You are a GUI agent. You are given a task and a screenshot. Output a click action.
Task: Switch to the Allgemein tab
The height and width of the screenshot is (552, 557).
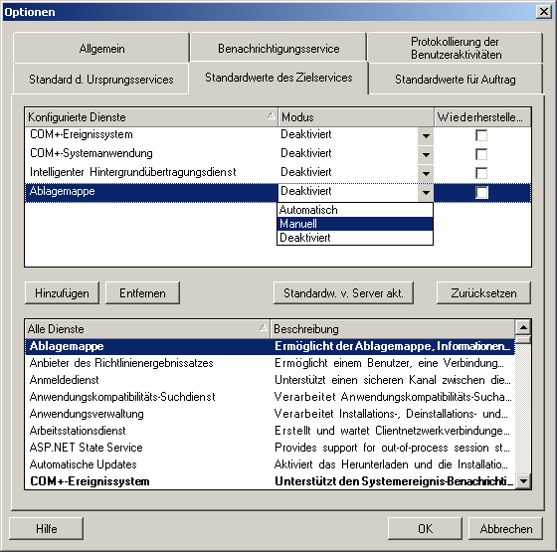click(101, 49)
